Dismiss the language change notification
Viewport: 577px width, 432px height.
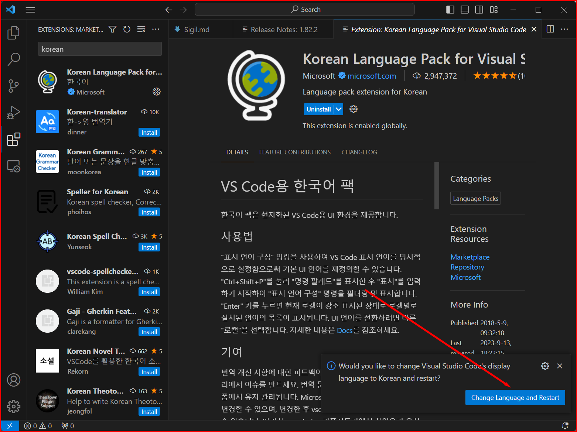(560, 366)
